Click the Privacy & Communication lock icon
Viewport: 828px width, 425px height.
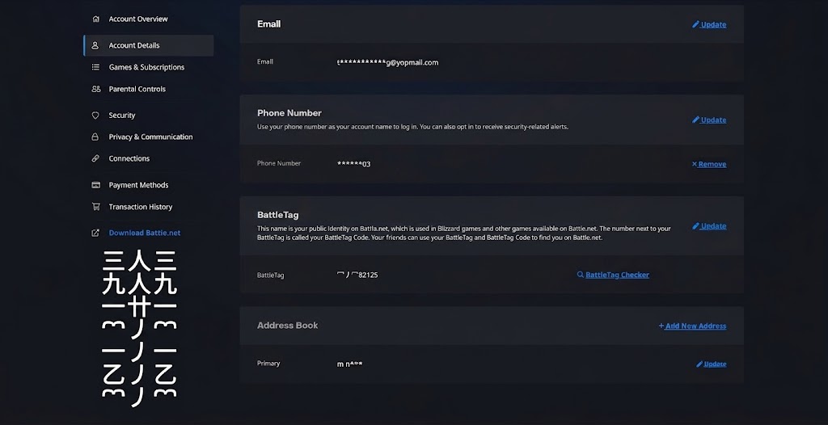[x=95, y=137]
